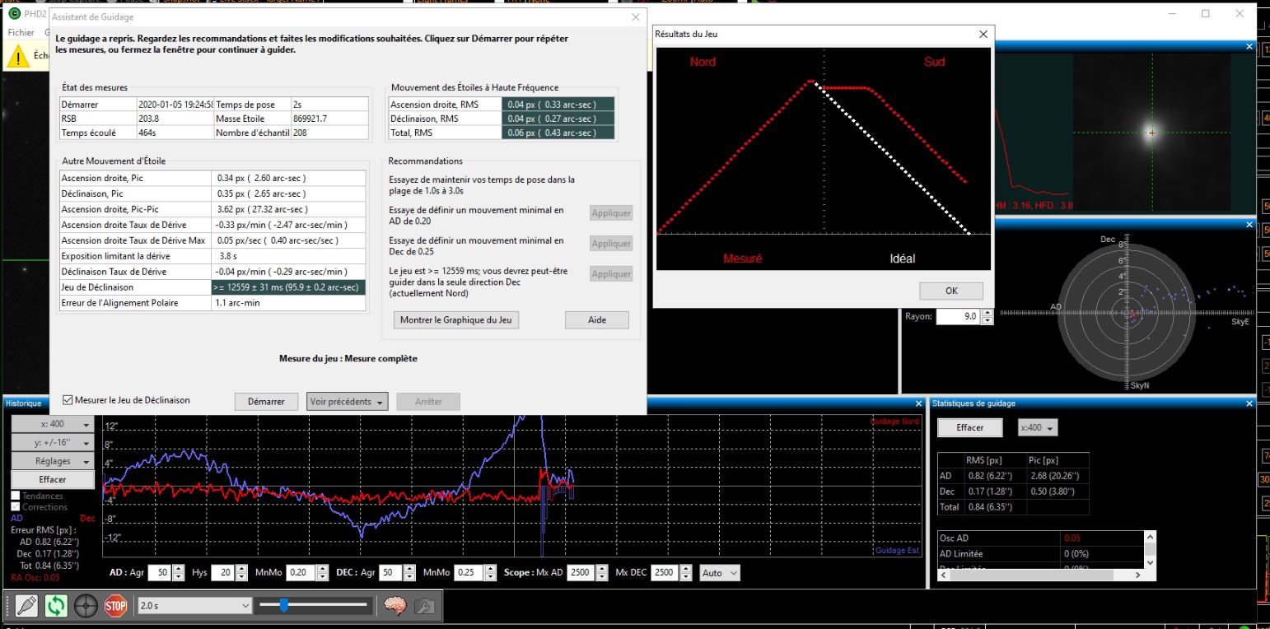Close the target bullseye panel
The image size is (1270, 629).
(x=1249, y=224)
